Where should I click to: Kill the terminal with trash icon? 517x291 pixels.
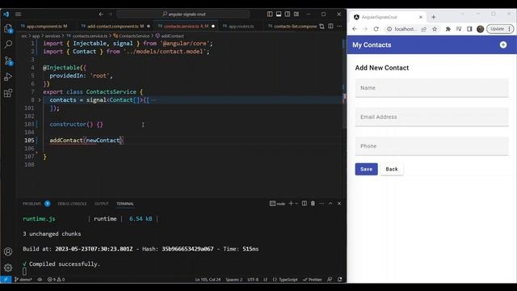pyautogui.click(x=313, y=204)
